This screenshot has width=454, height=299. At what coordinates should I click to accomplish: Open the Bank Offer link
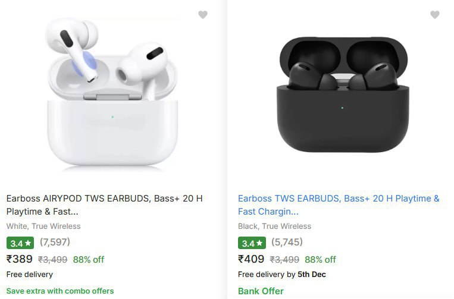[261, 291]
